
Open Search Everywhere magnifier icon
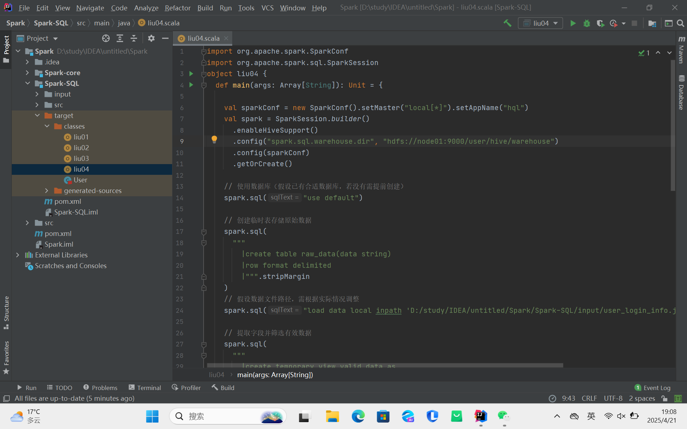pyautogui.click(x=681, y=23)
